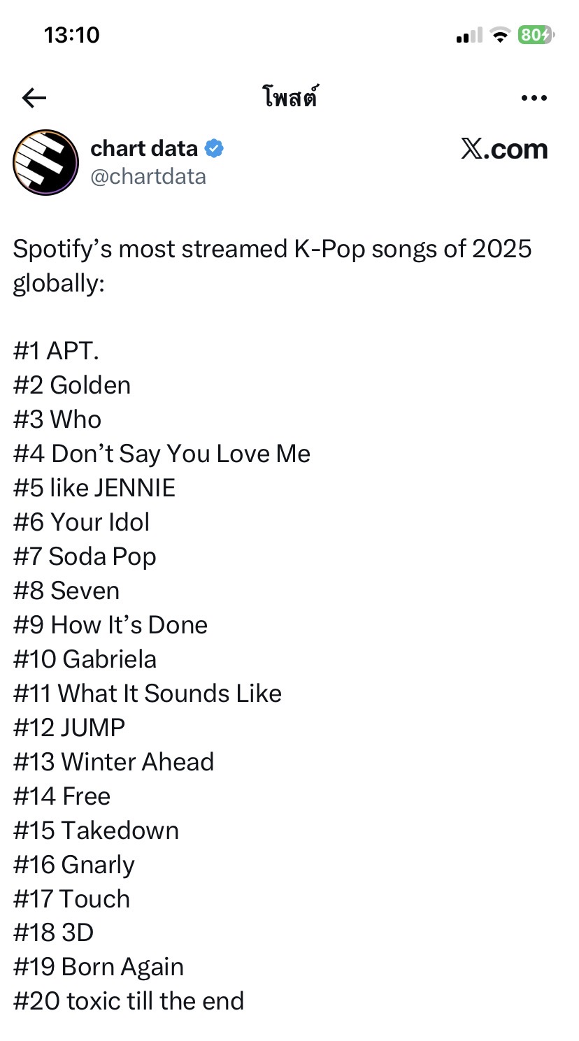Click the X.com logo

pyautogui.click(x=503, y=149)
